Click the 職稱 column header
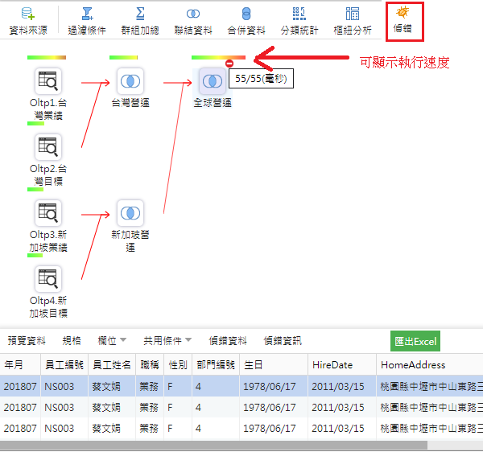Screen dimensions: 483x452 click(150, 364)
